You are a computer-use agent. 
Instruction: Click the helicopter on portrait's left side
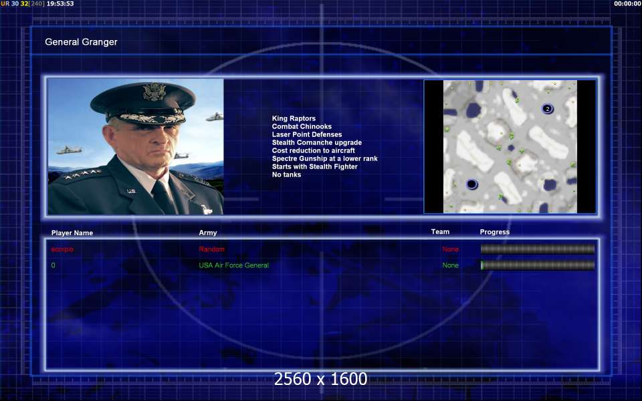[x=70, y=150]
